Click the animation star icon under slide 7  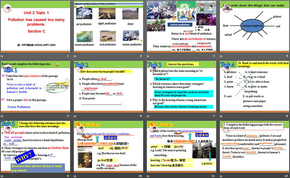tap(148, 116)
